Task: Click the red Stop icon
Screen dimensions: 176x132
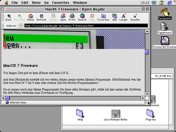Action: 92,17
